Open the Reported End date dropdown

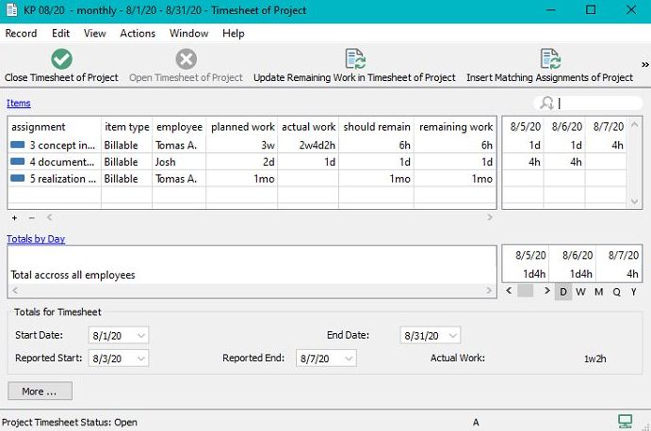349,358
